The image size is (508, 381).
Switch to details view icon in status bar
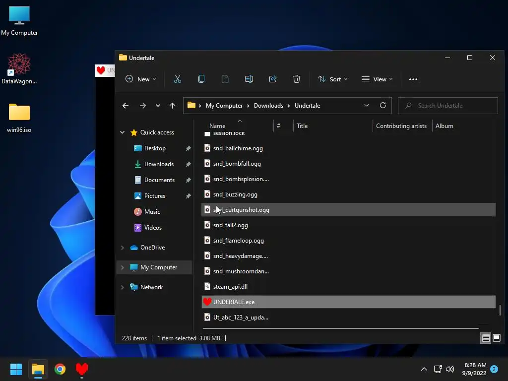point(486,338)
